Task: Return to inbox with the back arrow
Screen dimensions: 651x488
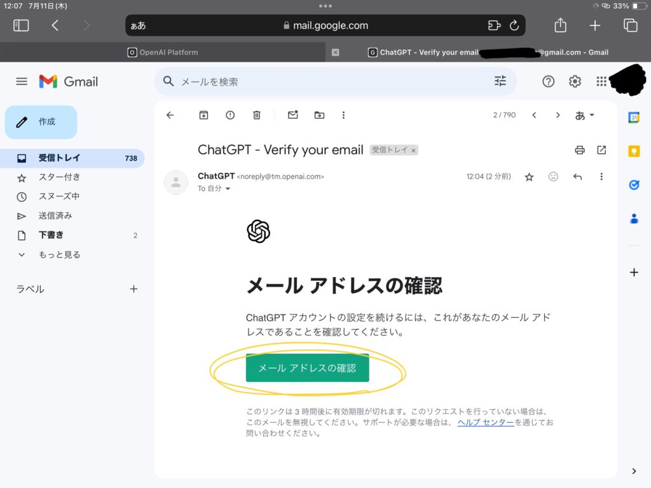Action: 170,115
